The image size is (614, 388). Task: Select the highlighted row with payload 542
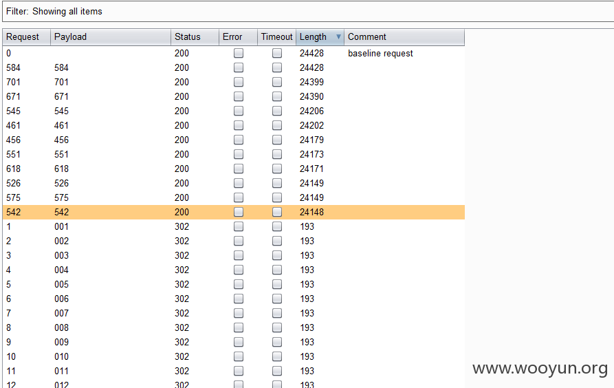233,212
